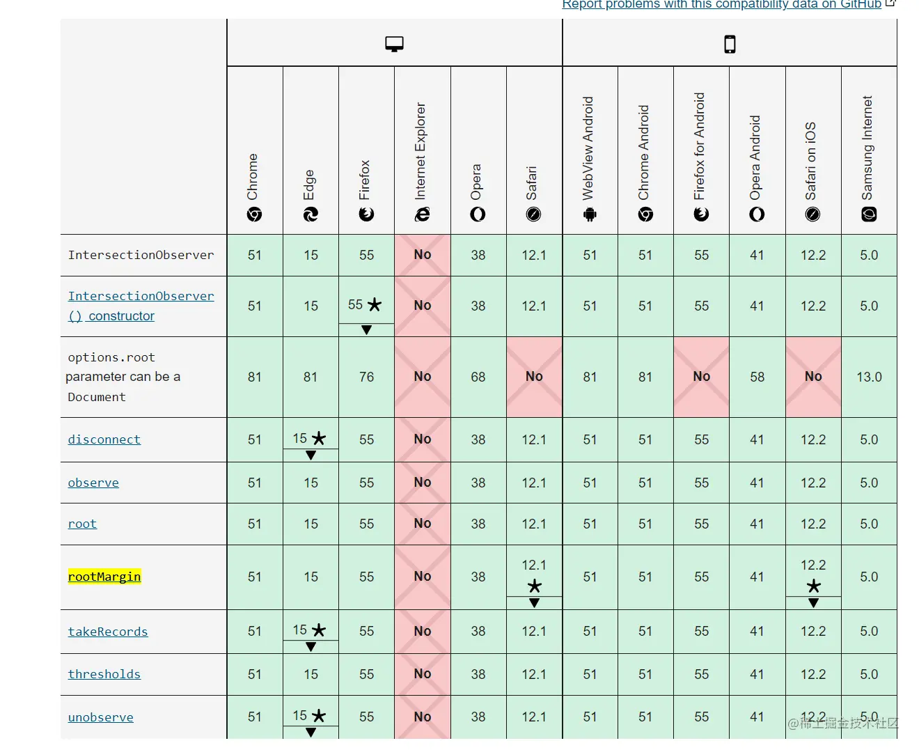The height and width of the screenshot is (750, 919).
Task: Click Safari on iOS 12.2 cell, takeRecords row
Action: pyautogui.click(x=813, y=632)
